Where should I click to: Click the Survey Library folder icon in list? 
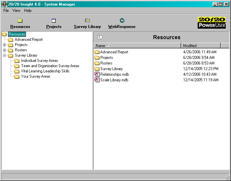(97, 68)
